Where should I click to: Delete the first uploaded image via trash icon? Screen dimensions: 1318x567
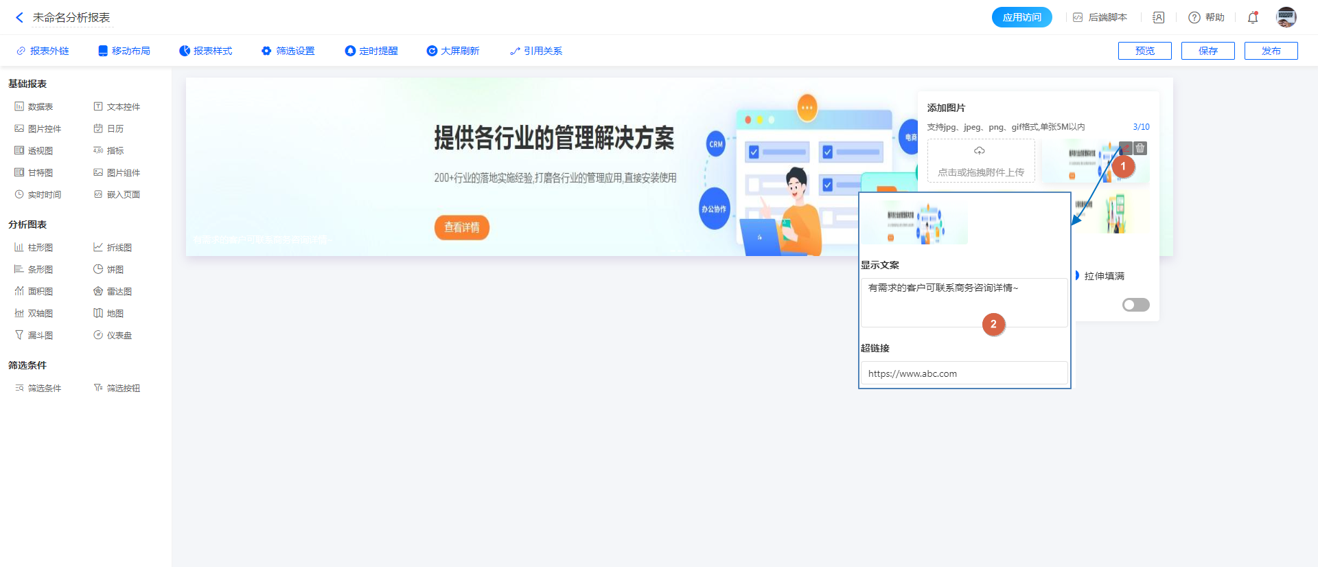(x=1140, y=148)
